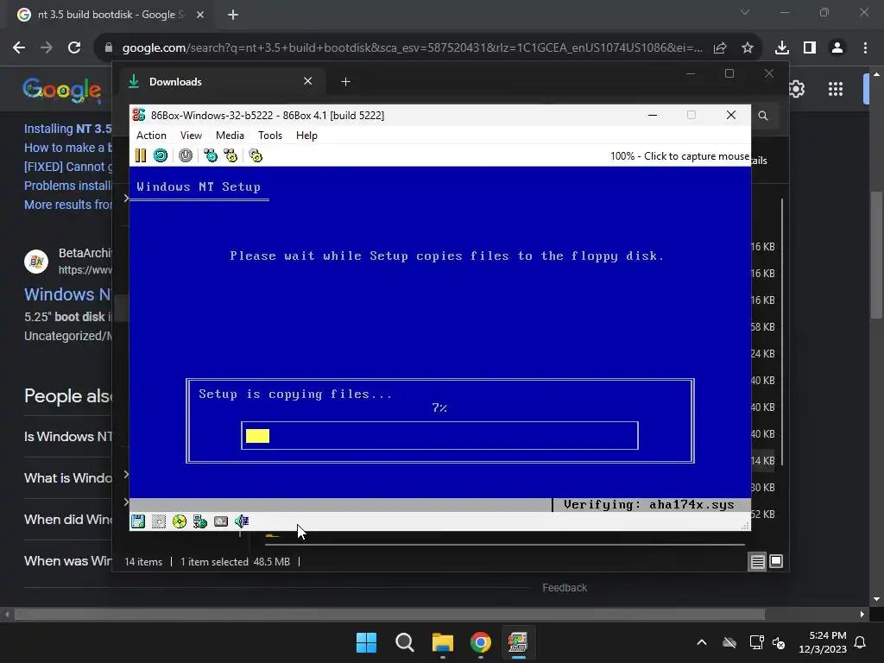Open 'How to make a b...' link

click(x=67, y=148)
